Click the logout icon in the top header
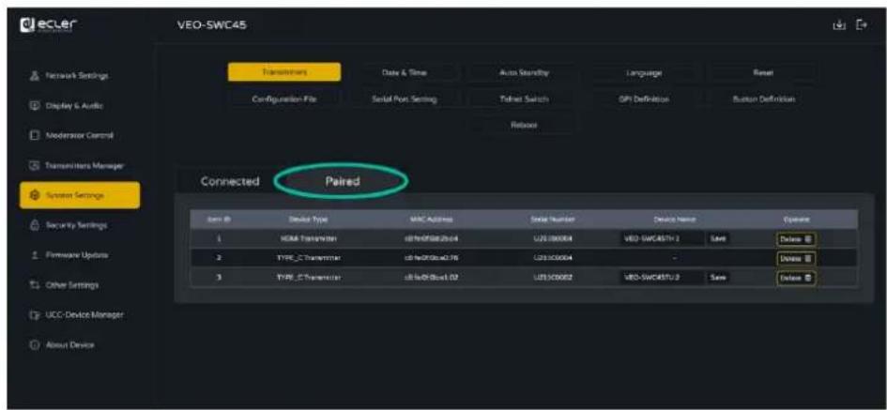 (862, 25)
